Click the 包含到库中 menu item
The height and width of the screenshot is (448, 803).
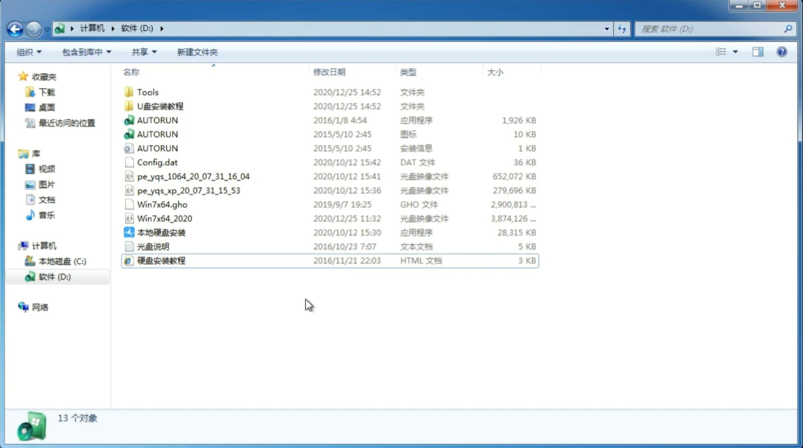(x=85, y=51)
